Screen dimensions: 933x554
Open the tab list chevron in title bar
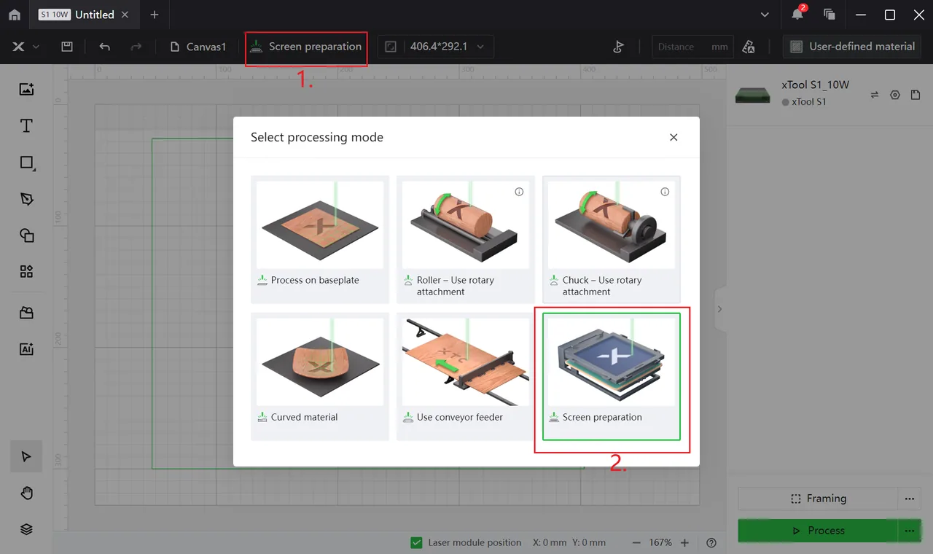click(x=765, y=15)
